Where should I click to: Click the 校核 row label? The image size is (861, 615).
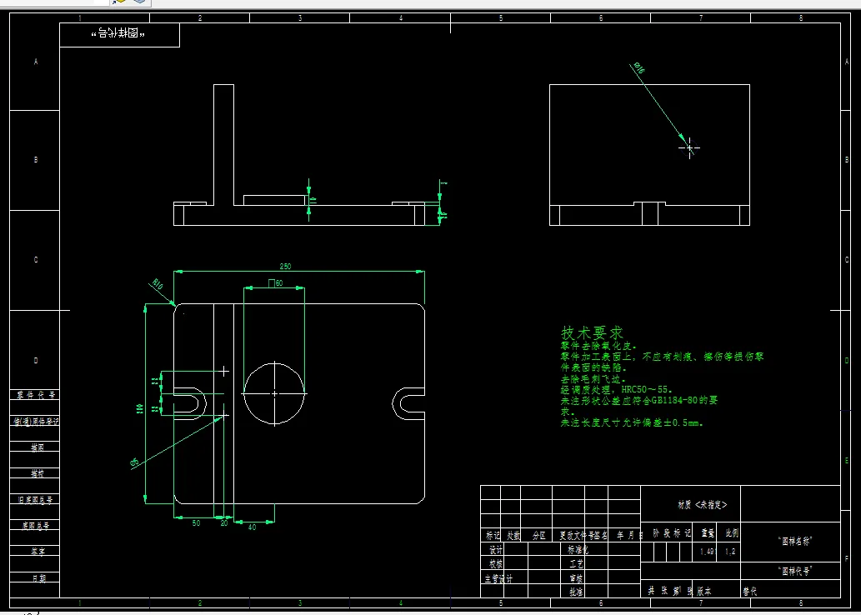point(495,563)
